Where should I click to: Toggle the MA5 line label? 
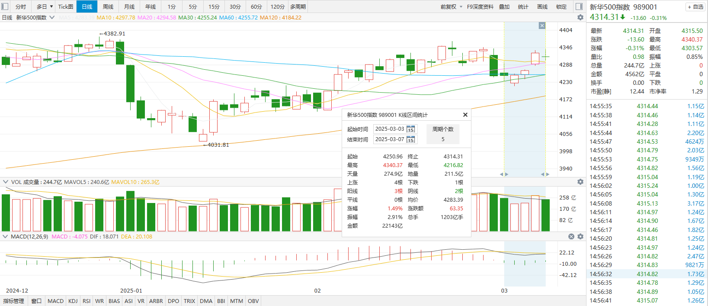(77, 17)
